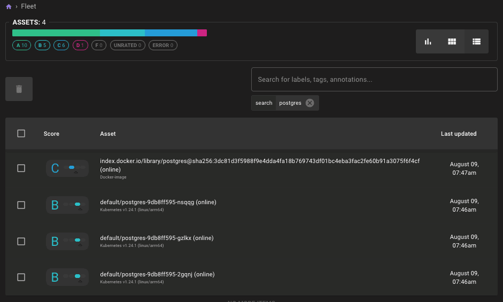503x302 pixels.
Task: Select the postgres-9db8ff595-2gqnj row checkbox
Action: 21,277
